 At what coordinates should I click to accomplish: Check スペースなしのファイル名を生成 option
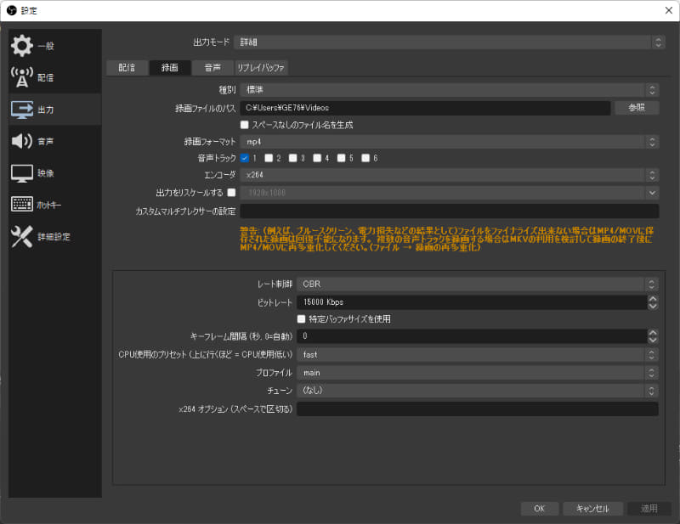pos(243,123)
